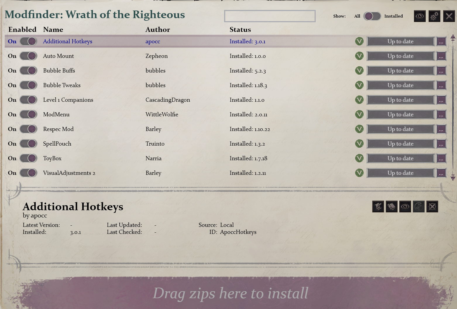
Task: Open settings via the gears icon
Action: point(434,16)
